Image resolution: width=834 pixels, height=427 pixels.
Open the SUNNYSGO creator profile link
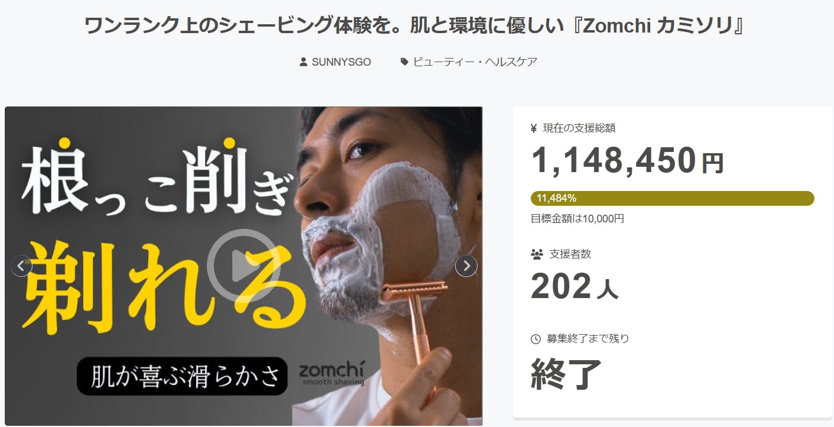tap(341, 62)
